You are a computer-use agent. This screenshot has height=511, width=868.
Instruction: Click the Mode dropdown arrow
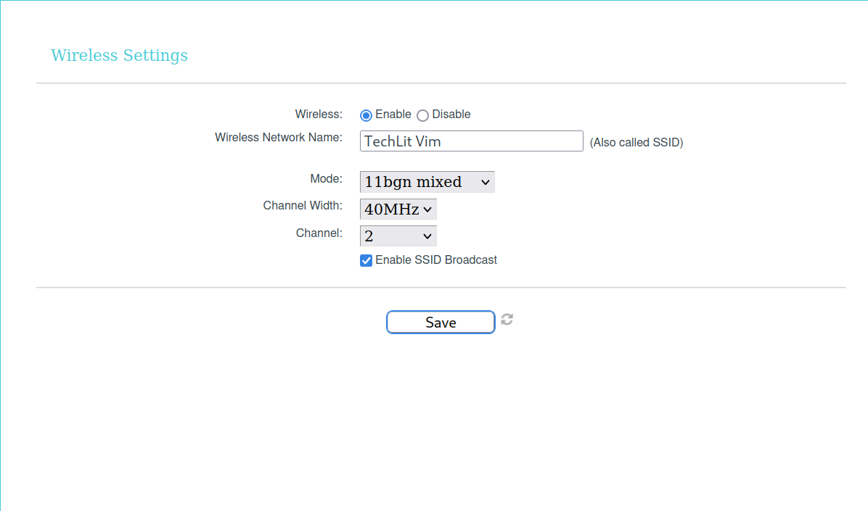click(x=485, y=181)
